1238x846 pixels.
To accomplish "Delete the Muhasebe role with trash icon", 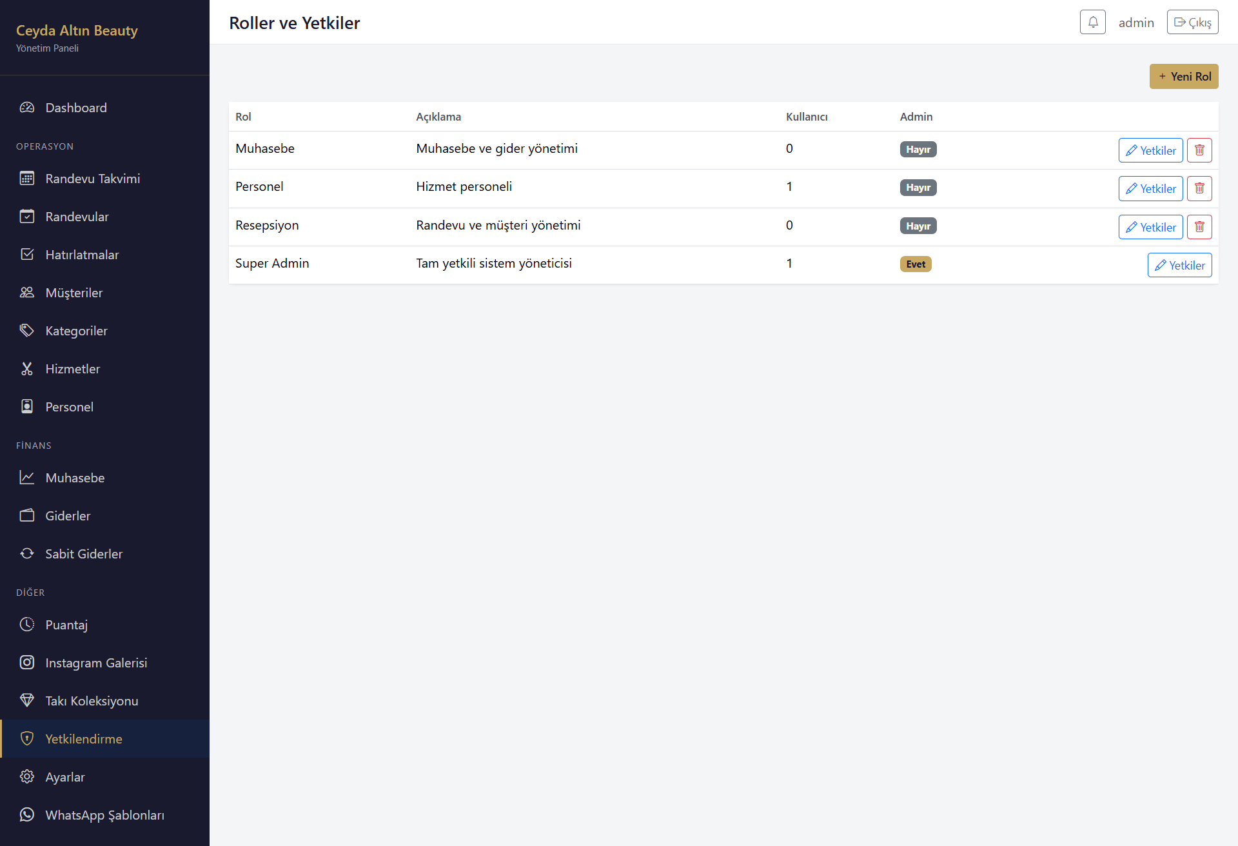I will [1199, 150].
